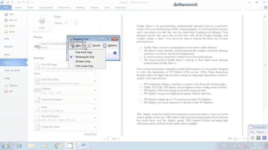Click previous page arrow in print preview
Viewport: 268px width, 150px height.
pos(104,139)
